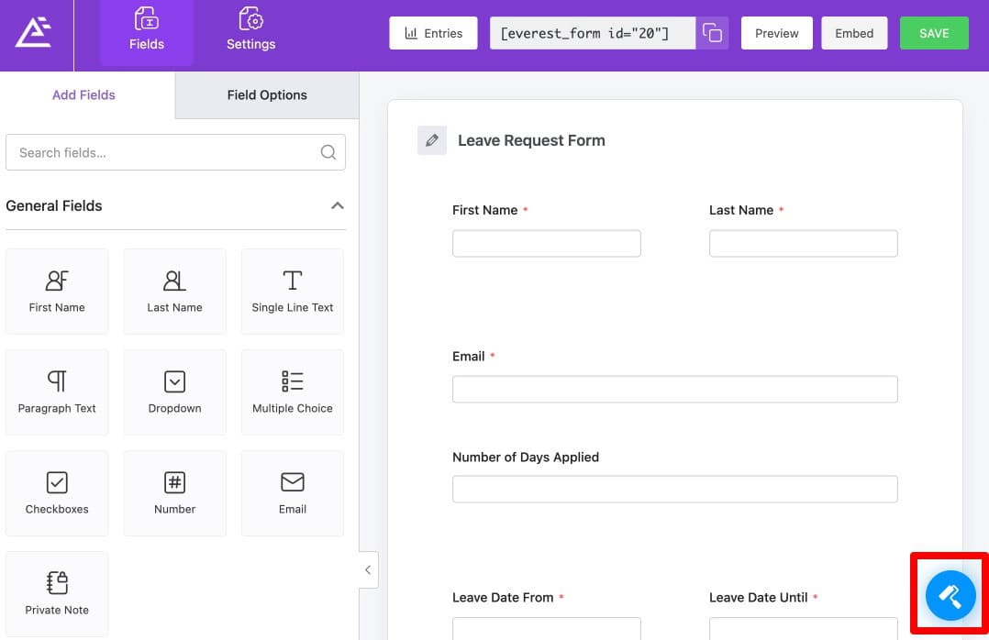Screen dimensions: 989x640
Task: Edit form title with pencil icon
Action: 432,140
